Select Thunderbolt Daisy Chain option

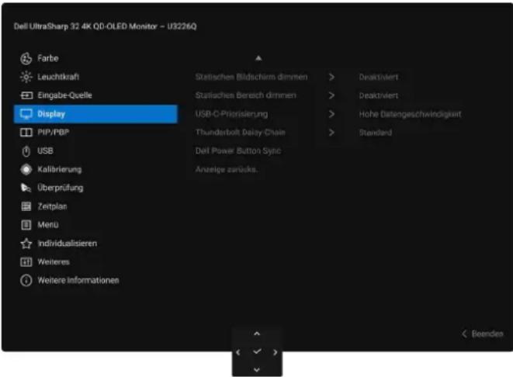pos(241,133)
